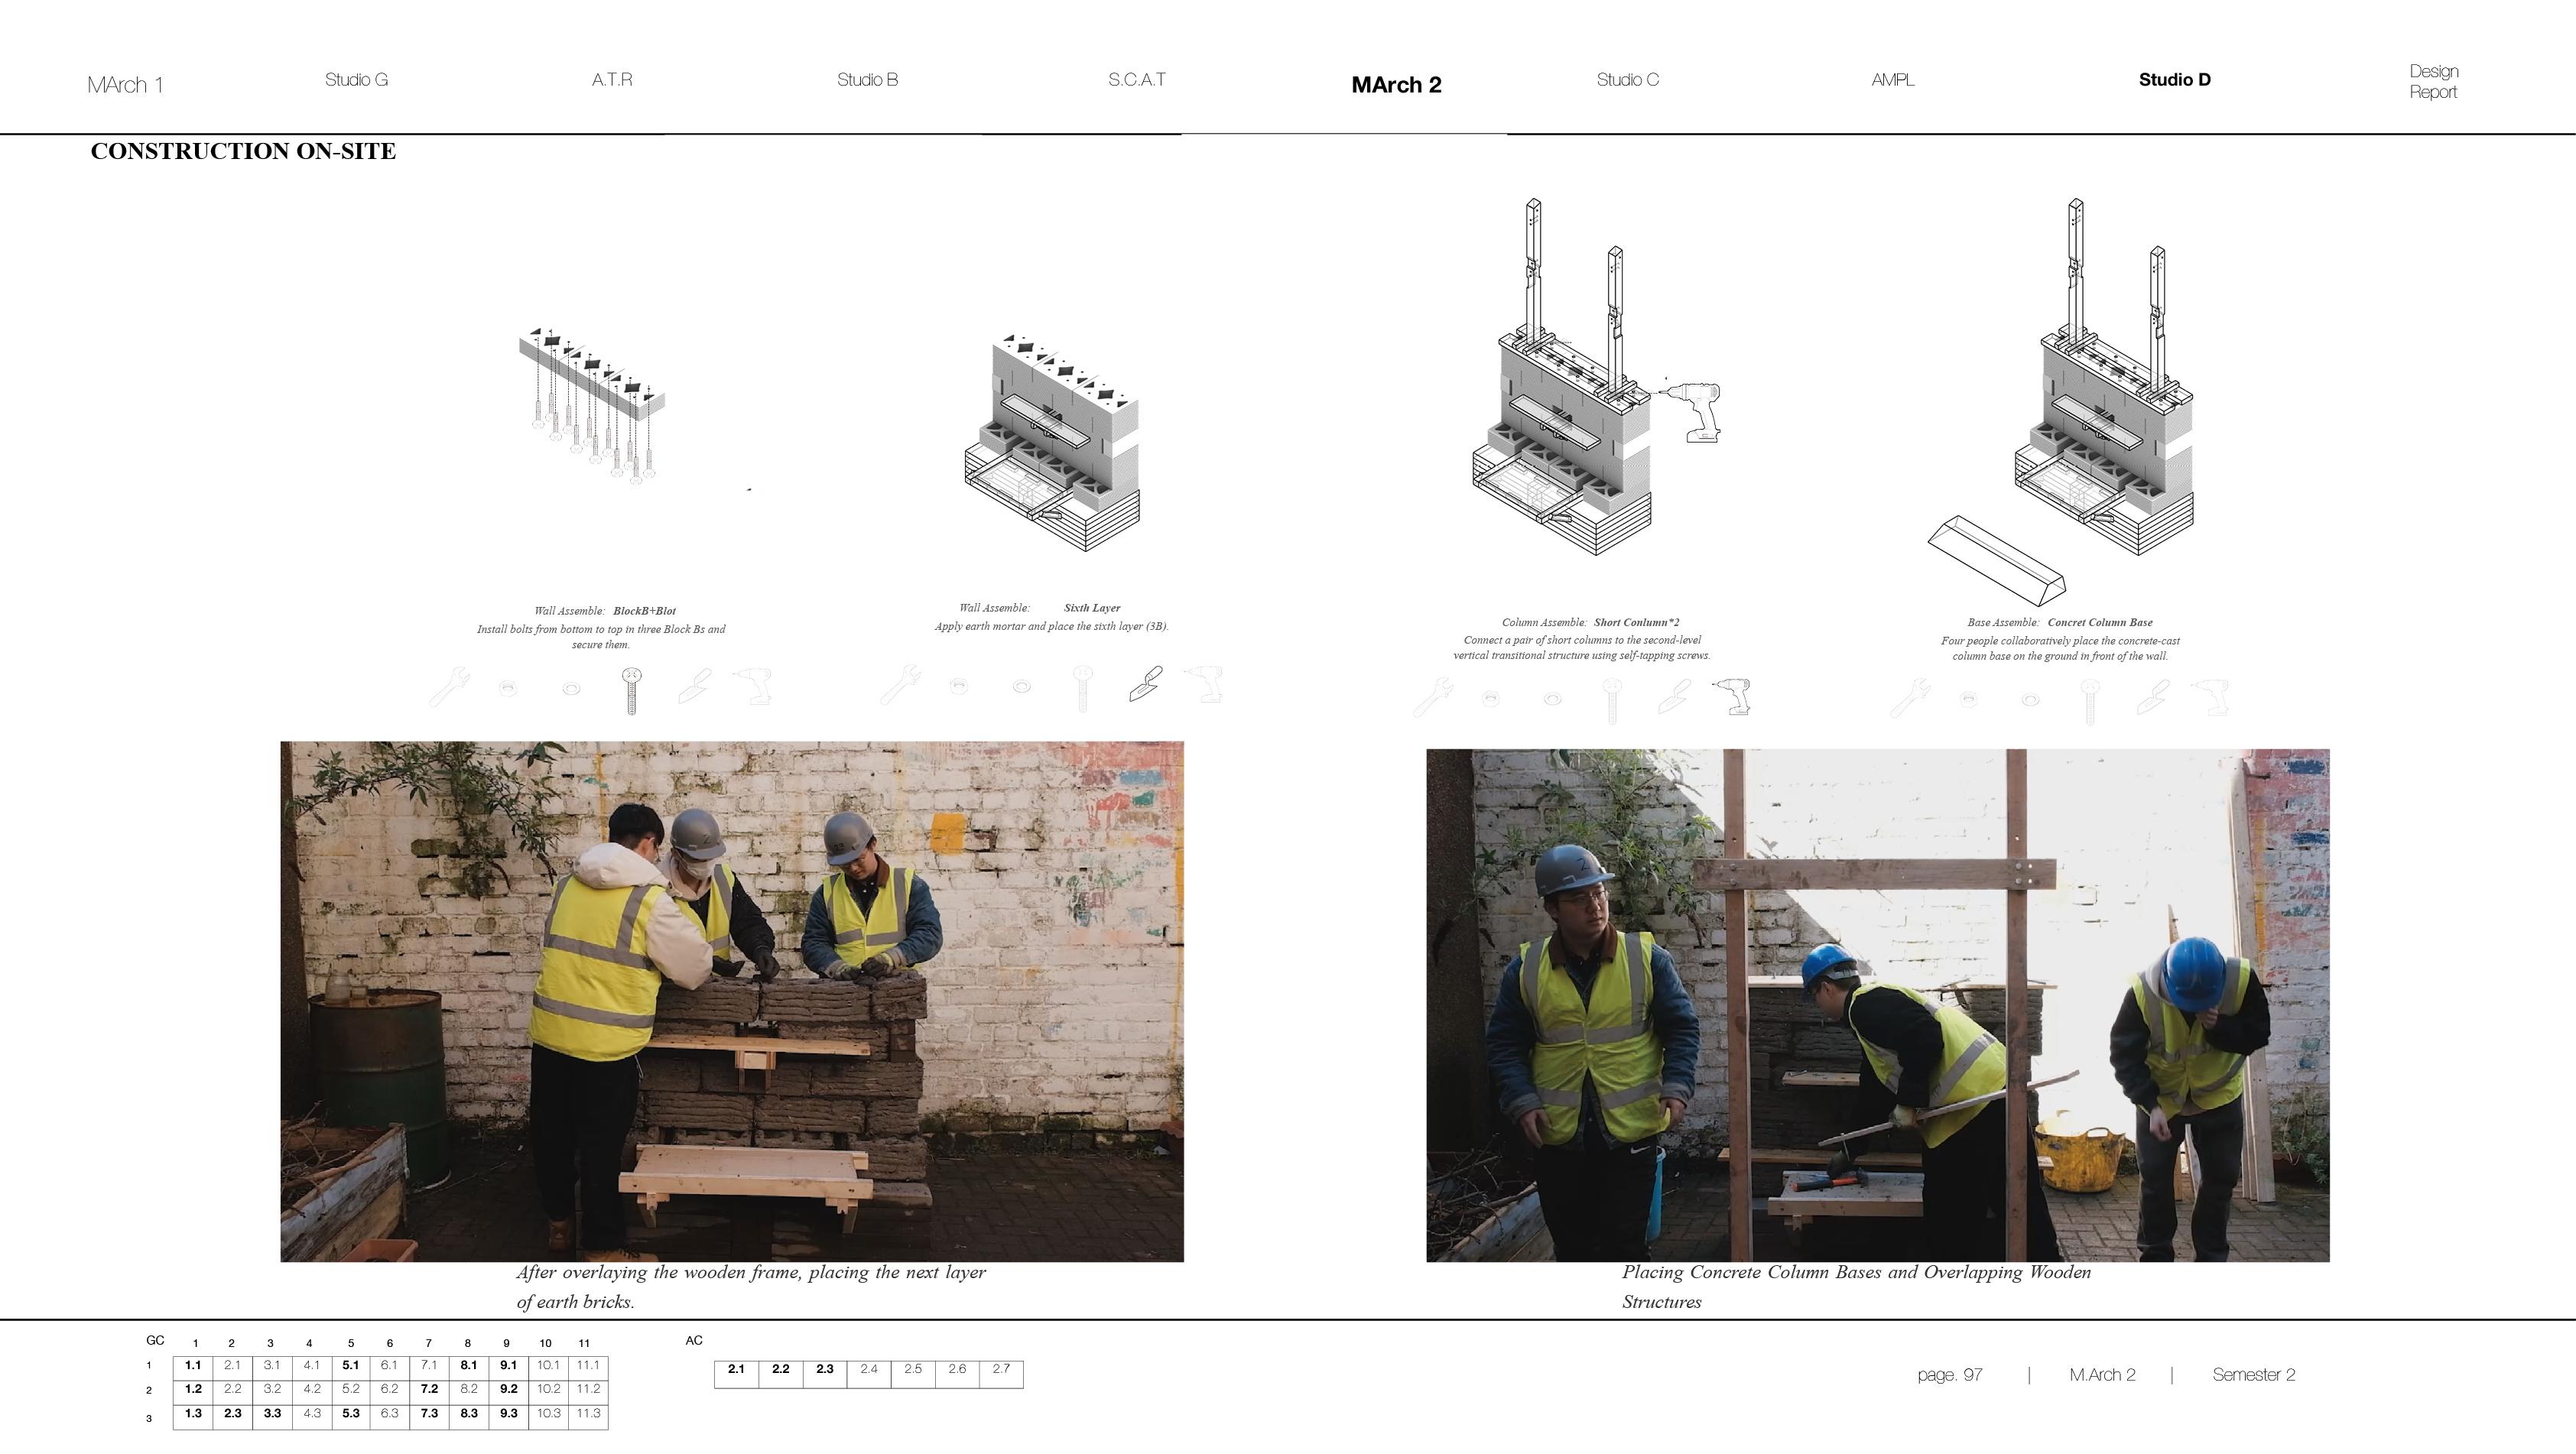Click the bold MArch 2 heading
Image resolution: width=2576 pixels, height=1454 pixels.
pos(1396,85)
